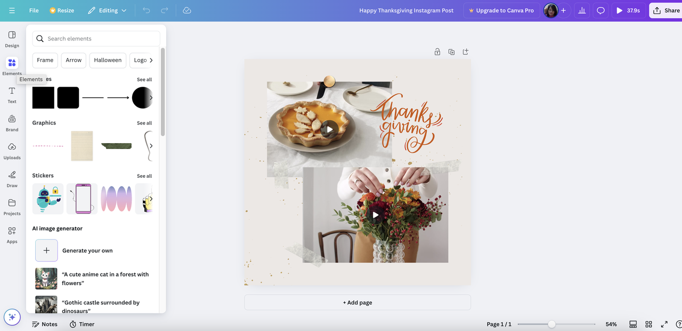Viewport: 682px width, 331px height.
Task: Open the Text tab in sidebar
Action: pyautogui.click(x=12, y=95)
